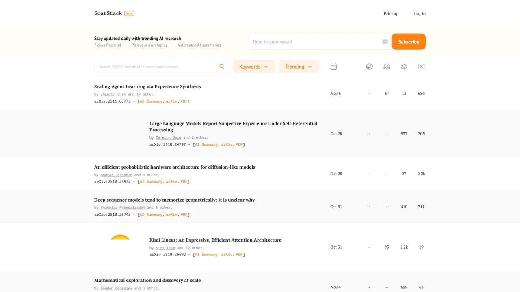Click the Nov 6 date of Scaling Agent paper
The height and width of the screenshot is (292, 520).
coord(336,94)
